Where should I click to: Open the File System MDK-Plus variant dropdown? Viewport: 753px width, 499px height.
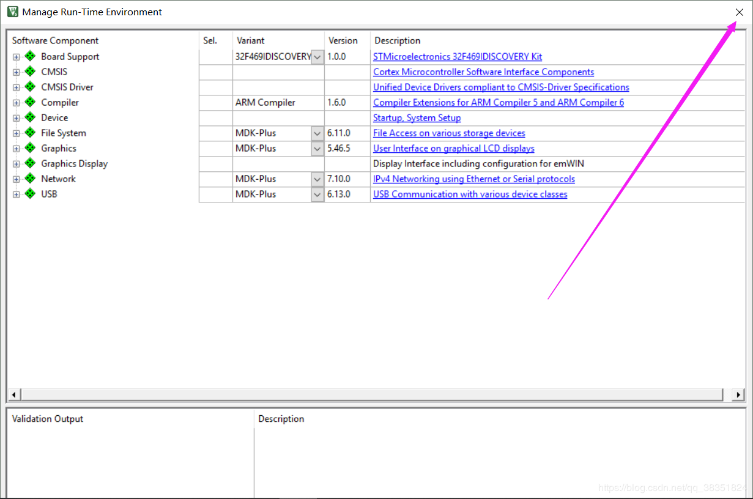[317, 133]
